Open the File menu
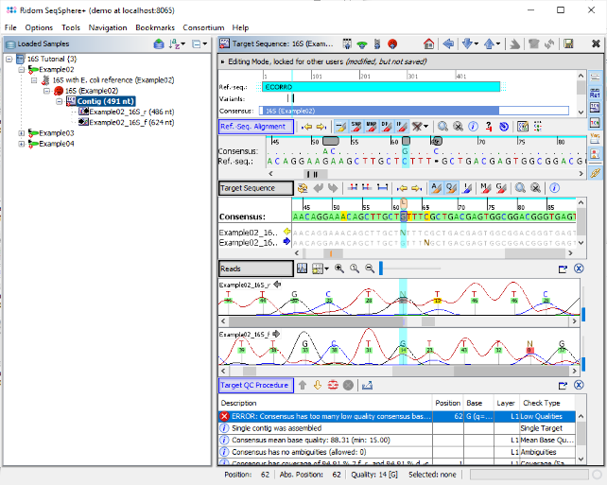The image size is (607, 485). [10, 27]
